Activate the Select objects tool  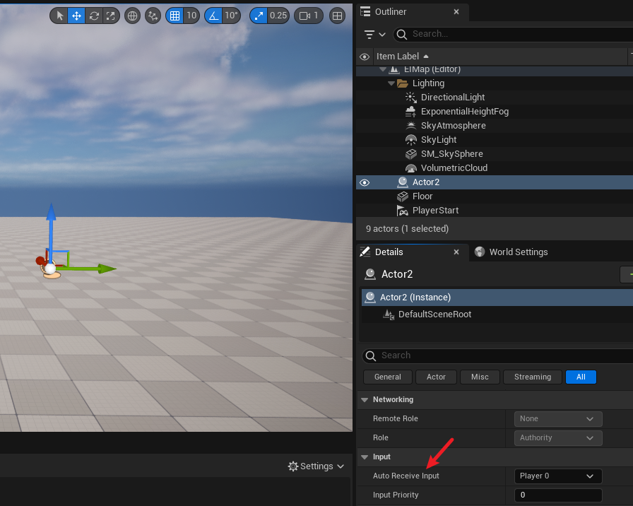[59, 16]
